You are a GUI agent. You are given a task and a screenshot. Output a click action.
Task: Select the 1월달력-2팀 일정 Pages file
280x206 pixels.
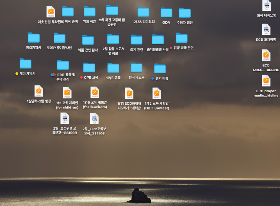click(x=39, y=91)
